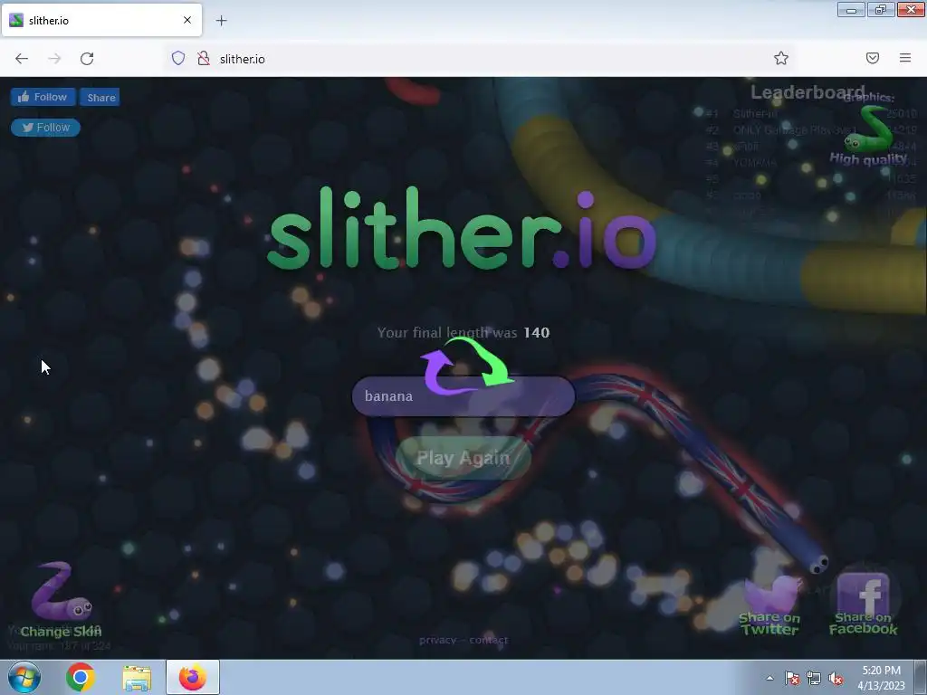
Task: Click the muted volume tray icon
Action: tap(836, 678)
